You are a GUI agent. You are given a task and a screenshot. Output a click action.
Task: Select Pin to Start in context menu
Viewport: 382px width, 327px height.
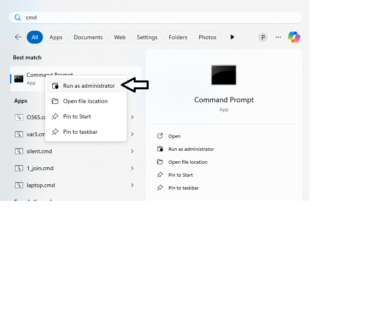(77, 116)
